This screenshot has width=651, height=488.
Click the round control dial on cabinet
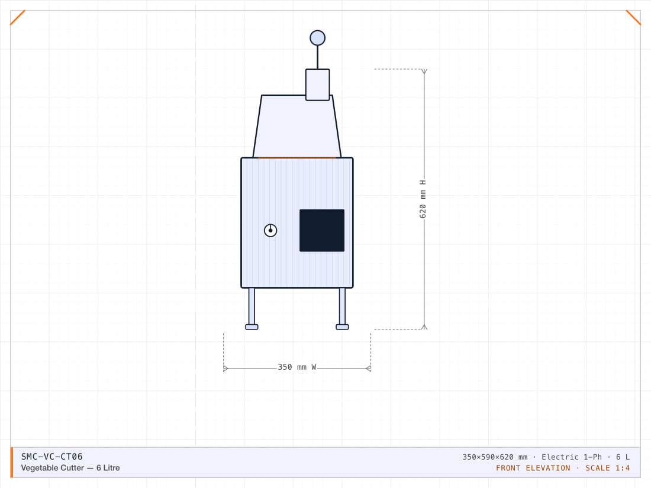coord(270,230)
